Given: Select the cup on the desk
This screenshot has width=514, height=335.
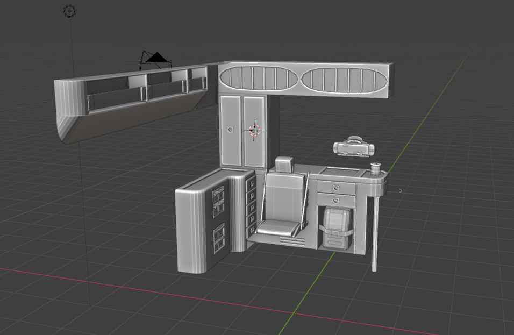Looking at the screenshot, I should (375, 169).
